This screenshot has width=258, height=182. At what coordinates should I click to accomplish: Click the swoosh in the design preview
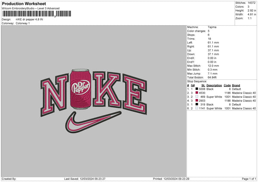click(93, 122)
